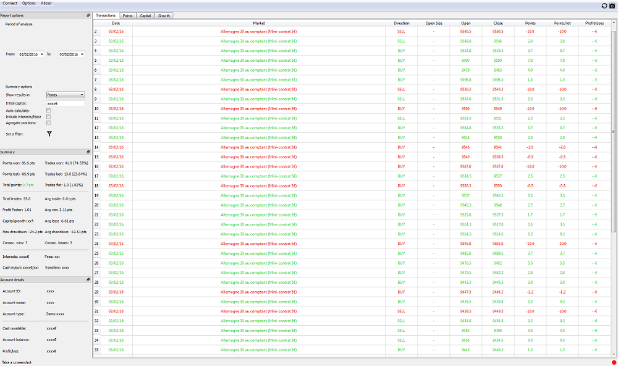
Task: Click Open value 9559 in row 10
Action: click(465, 109)
